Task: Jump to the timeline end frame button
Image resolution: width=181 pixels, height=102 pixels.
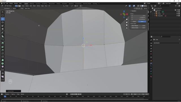Action: click(x=81, y=94)
